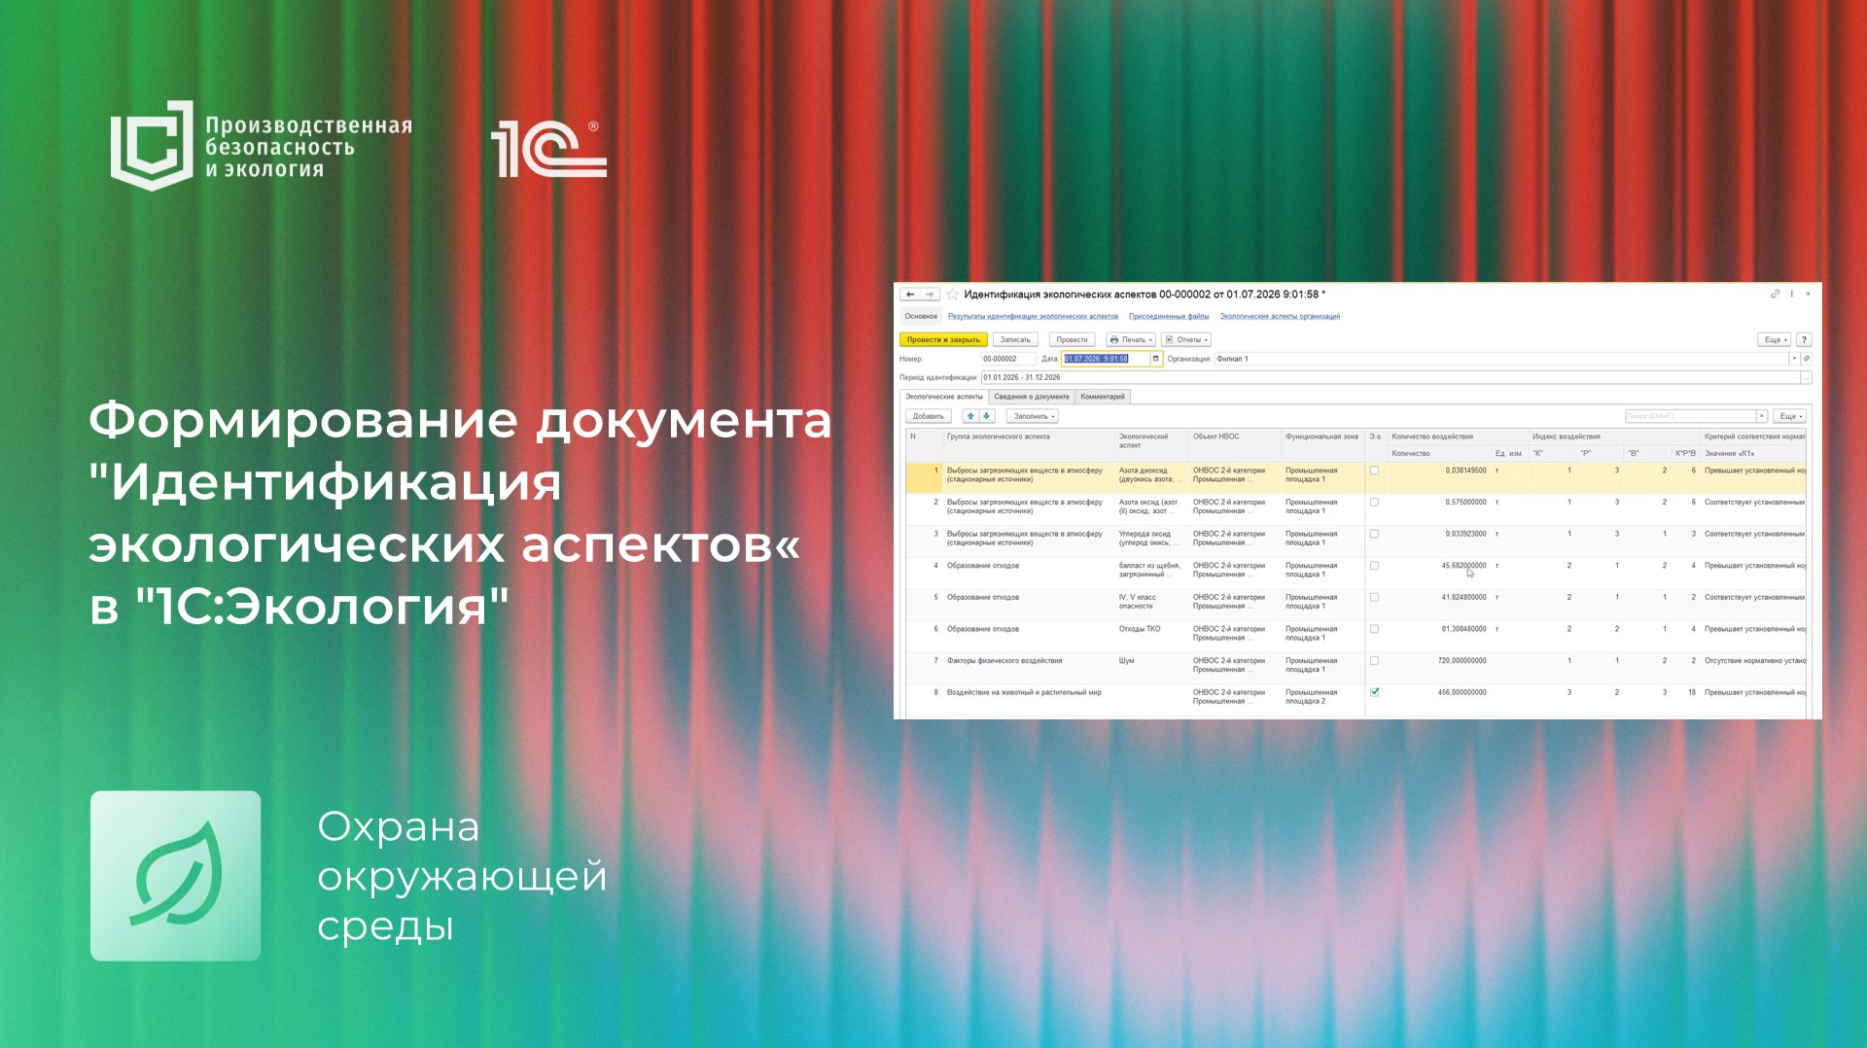Move the selected row down
Image resolution: width=1867 pixels, height=1048 pixels.
click(987, 416)
